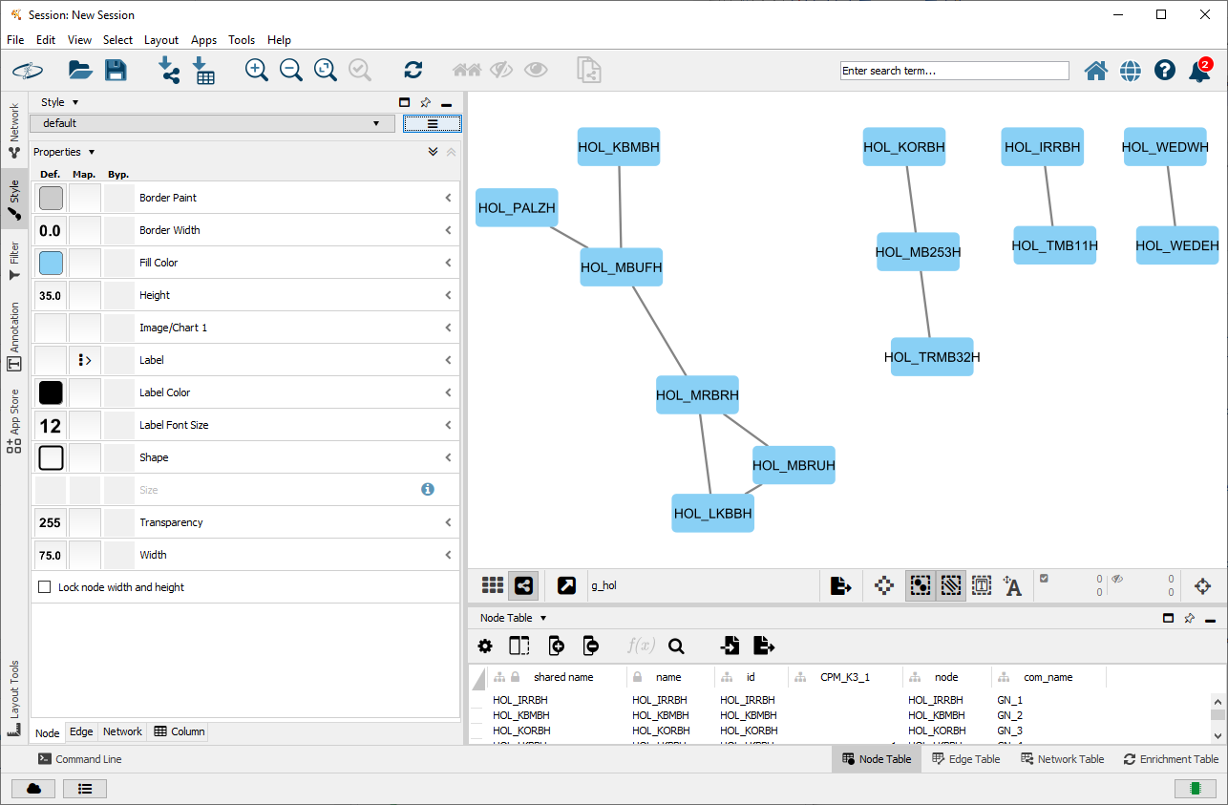Save the session with floppy icon
Image resolution: width=1228 pixels, height=805 pixels.
tap(116, 70)
